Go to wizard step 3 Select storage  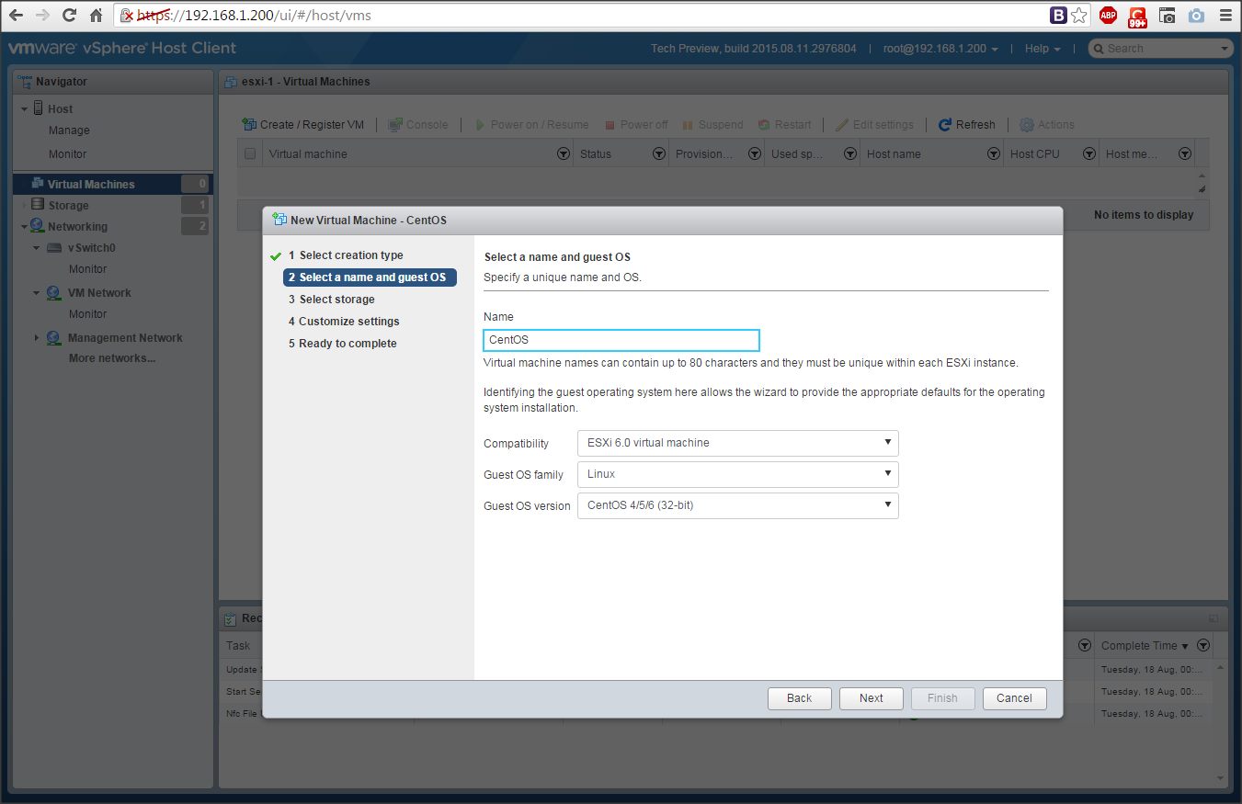pyautogui.click(x=336, y=300)
